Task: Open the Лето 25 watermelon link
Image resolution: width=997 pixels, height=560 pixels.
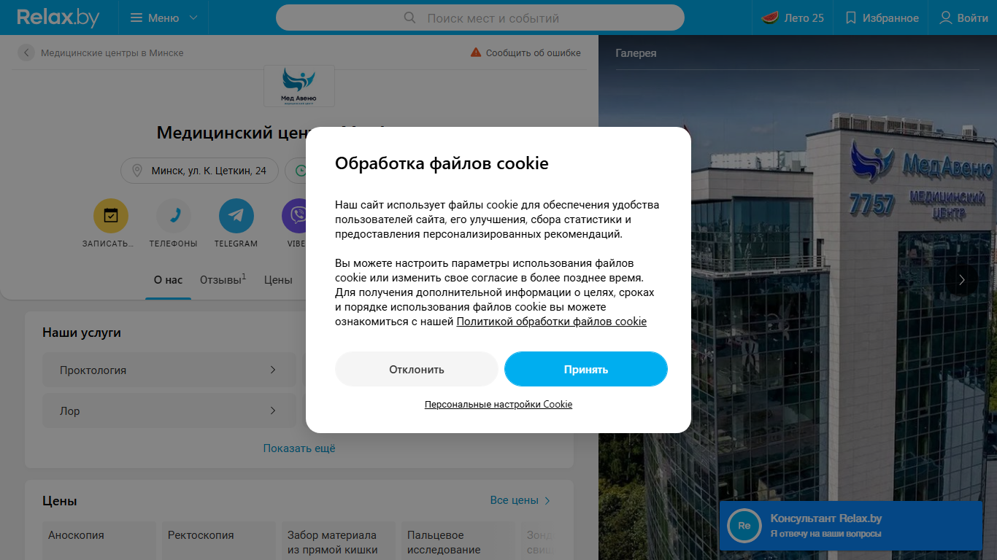Action: (793, 17)
